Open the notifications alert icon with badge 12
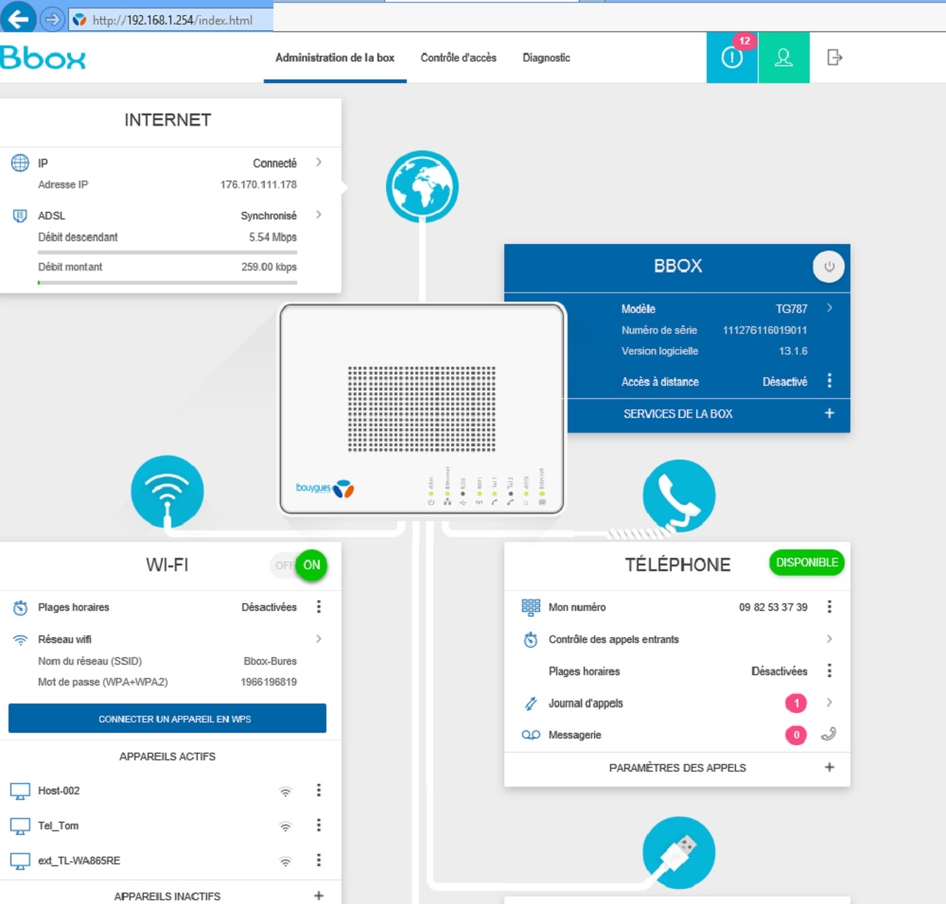The width and height of the screenshot is (946, 904). [732, 58]
